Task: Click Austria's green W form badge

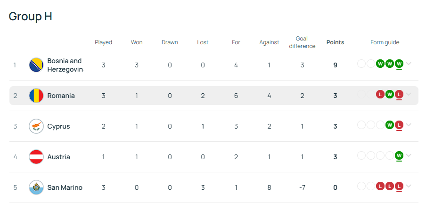Action: tap(399, 155)
